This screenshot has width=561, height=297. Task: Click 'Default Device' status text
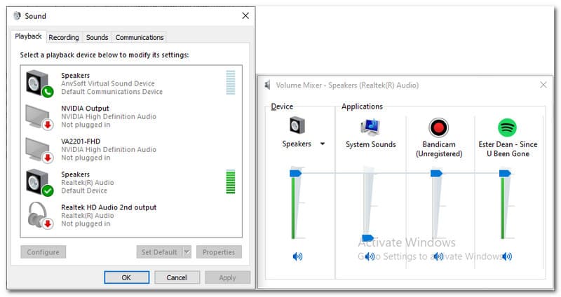(x=84, y=191)
